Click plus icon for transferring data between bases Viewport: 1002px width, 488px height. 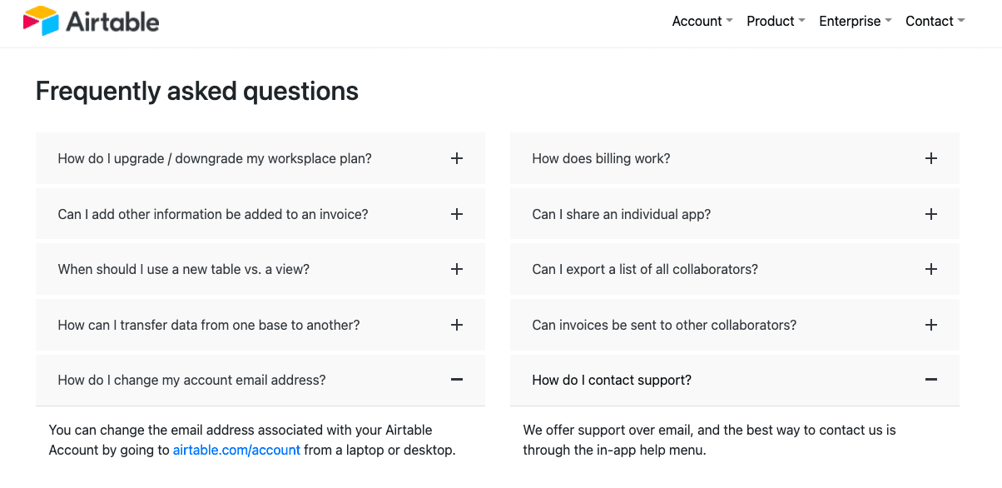point(457,325)
